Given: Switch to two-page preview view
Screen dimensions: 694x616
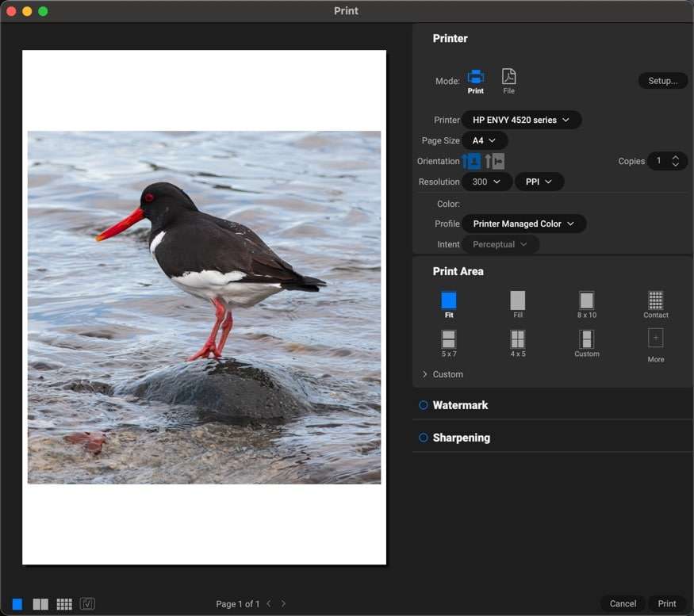Looking at the screenshot, I should (x=40, y=604).
